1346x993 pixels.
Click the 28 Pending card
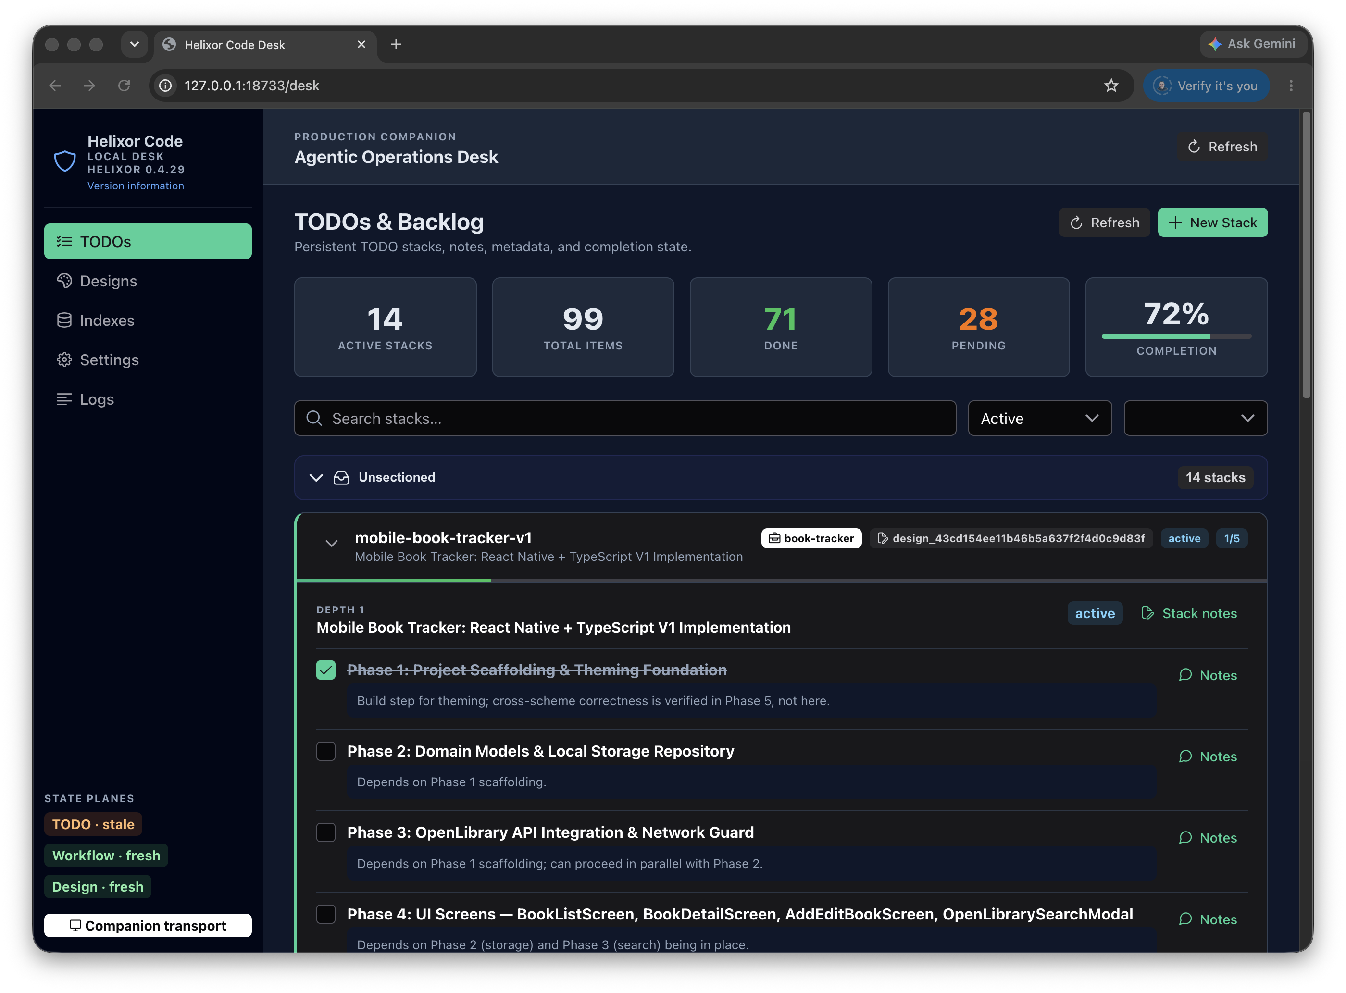coord(979,328)
